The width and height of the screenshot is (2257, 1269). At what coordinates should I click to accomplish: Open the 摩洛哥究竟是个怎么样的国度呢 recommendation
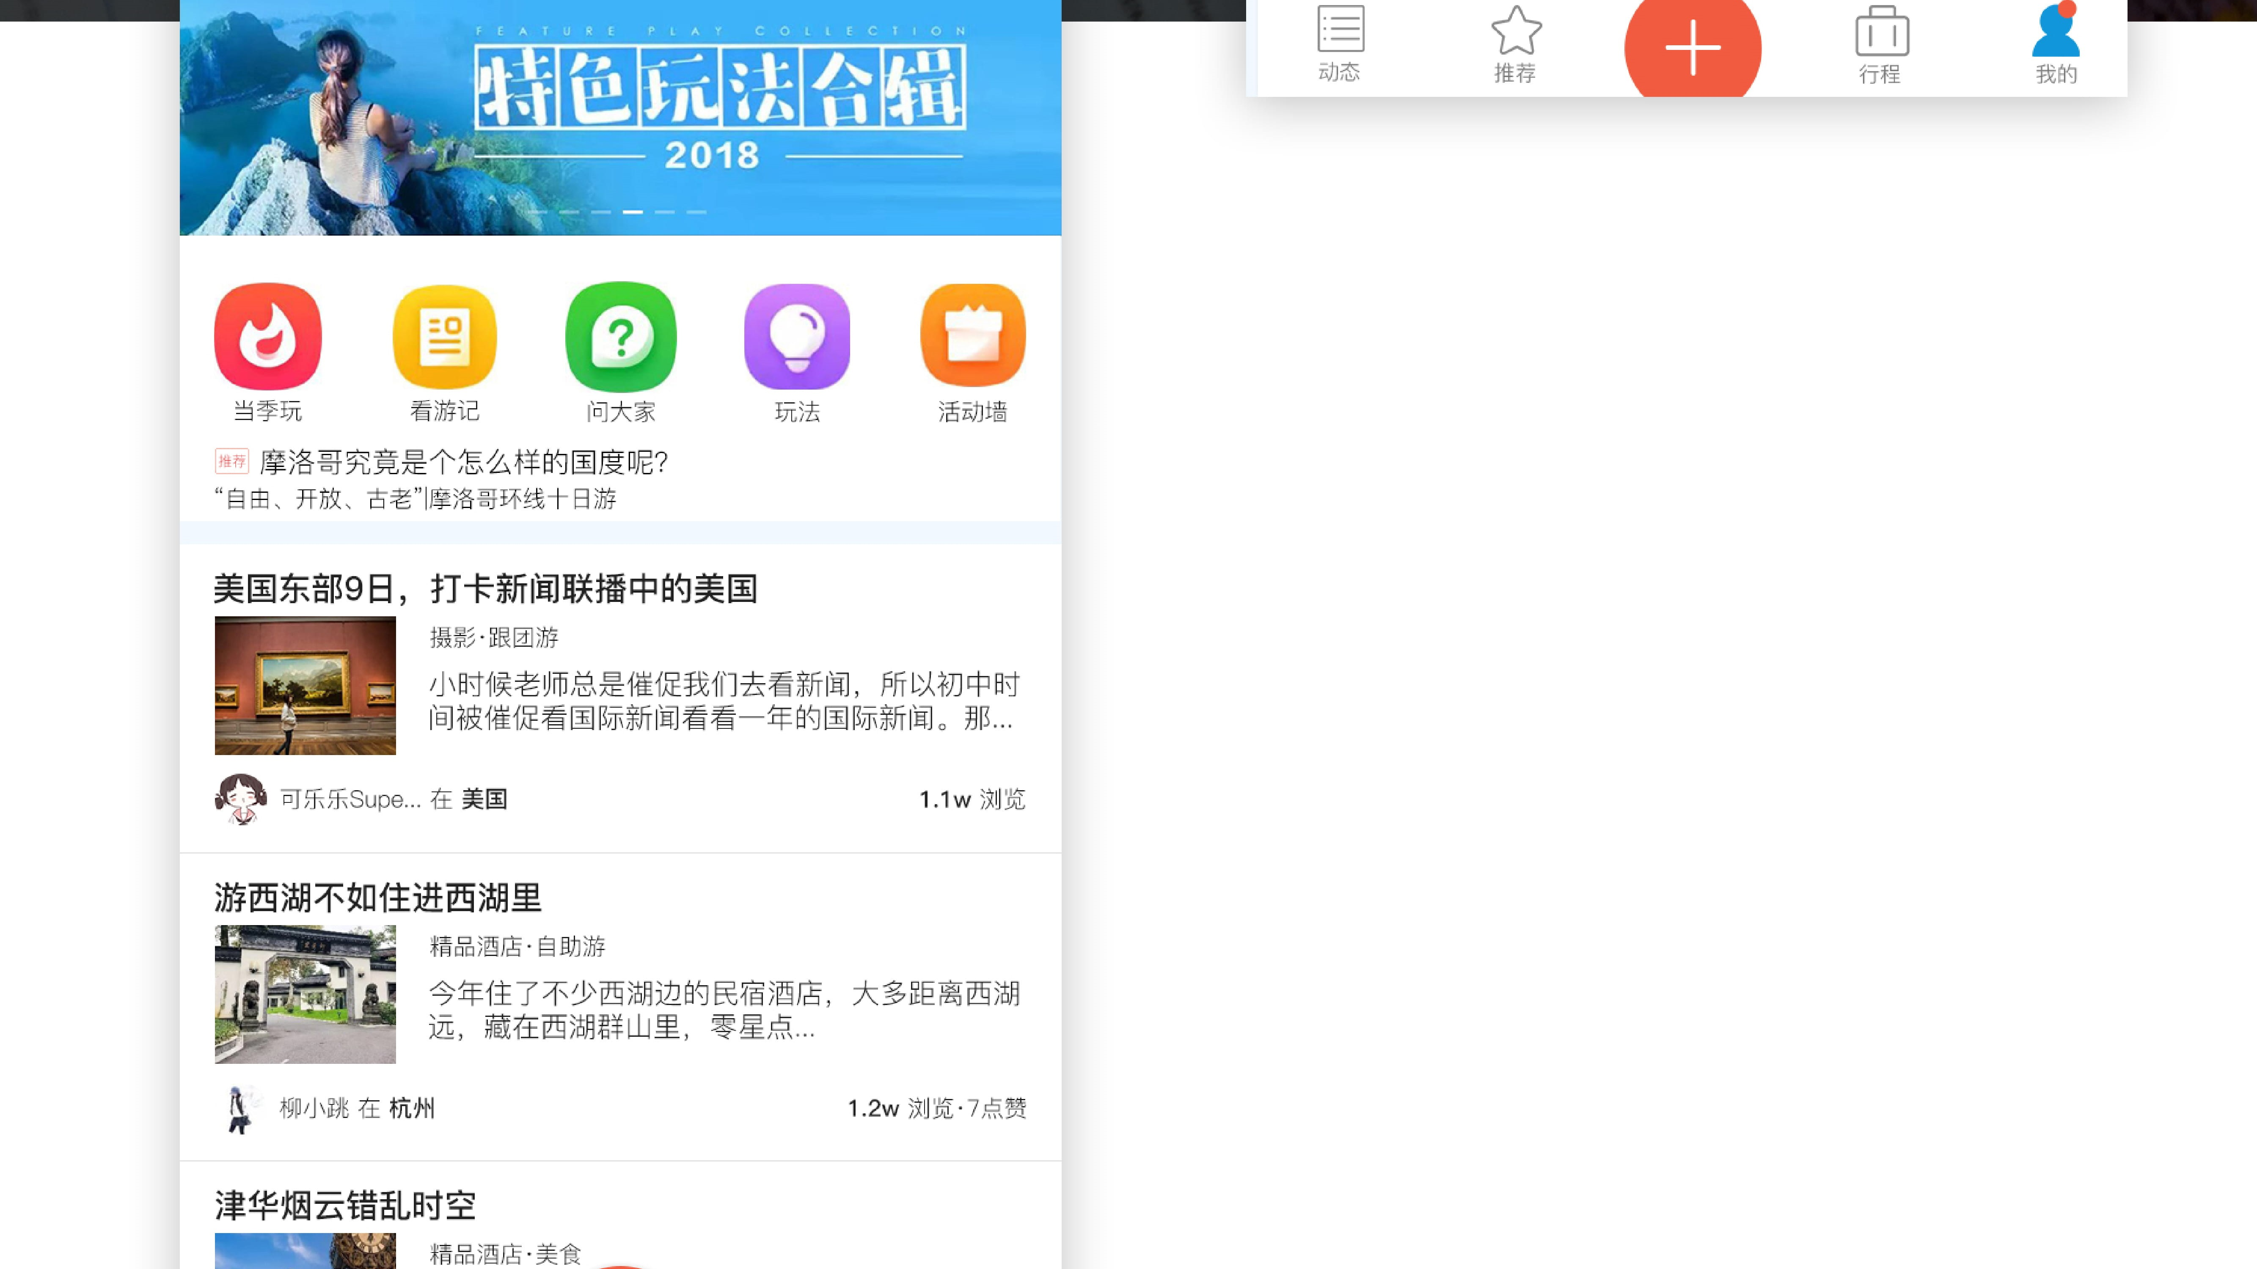[463, 461]
